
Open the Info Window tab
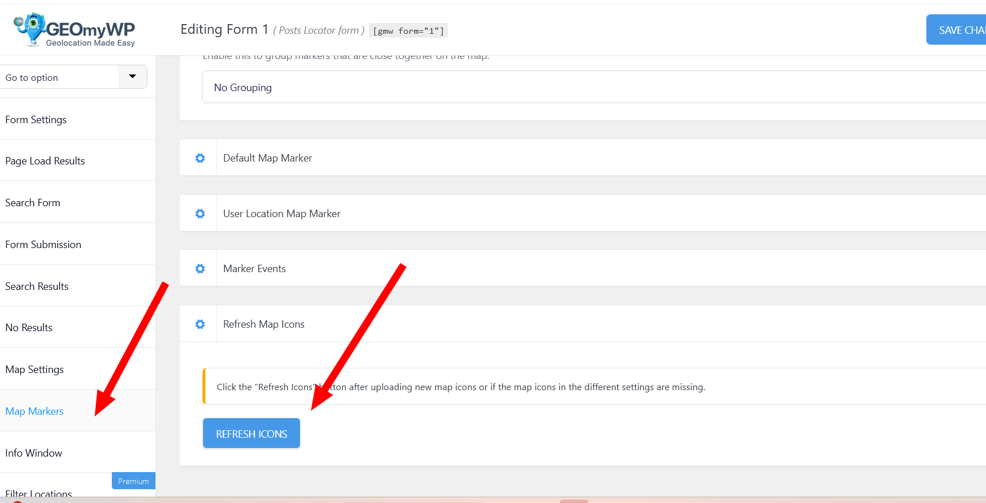[34, 453]
